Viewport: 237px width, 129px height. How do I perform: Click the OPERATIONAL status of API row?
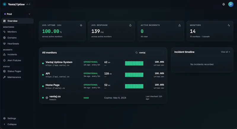tap(91, 73)
